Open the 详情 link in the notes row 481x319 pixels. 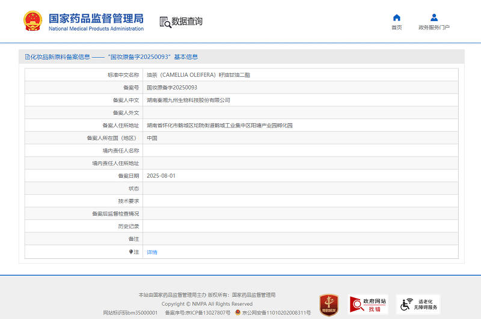152,252
